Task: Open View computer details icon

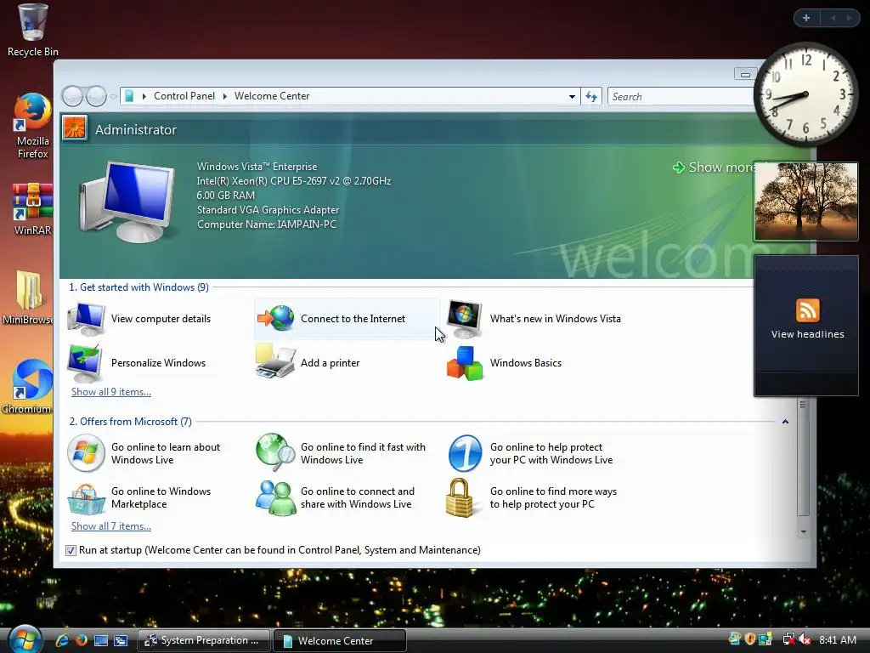Action: point(86,319)
